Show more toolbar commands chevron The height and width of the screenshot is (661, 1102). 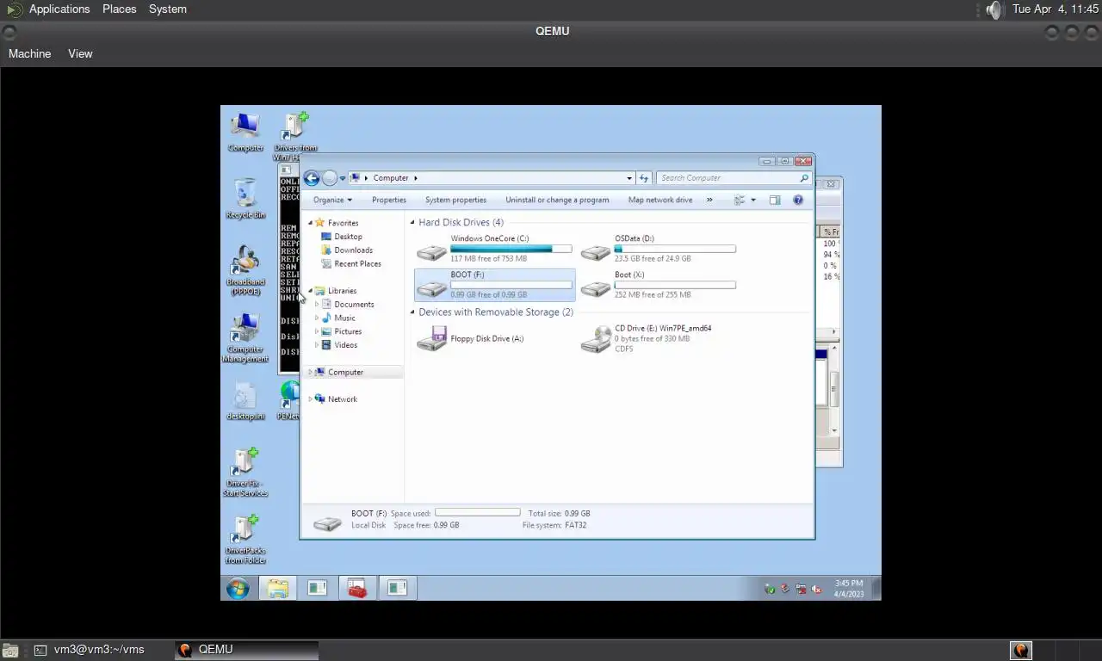coord(709,200)
